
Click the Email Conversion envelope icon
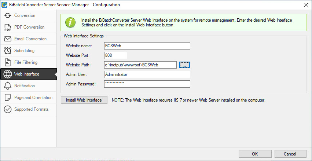pos(8,39)
